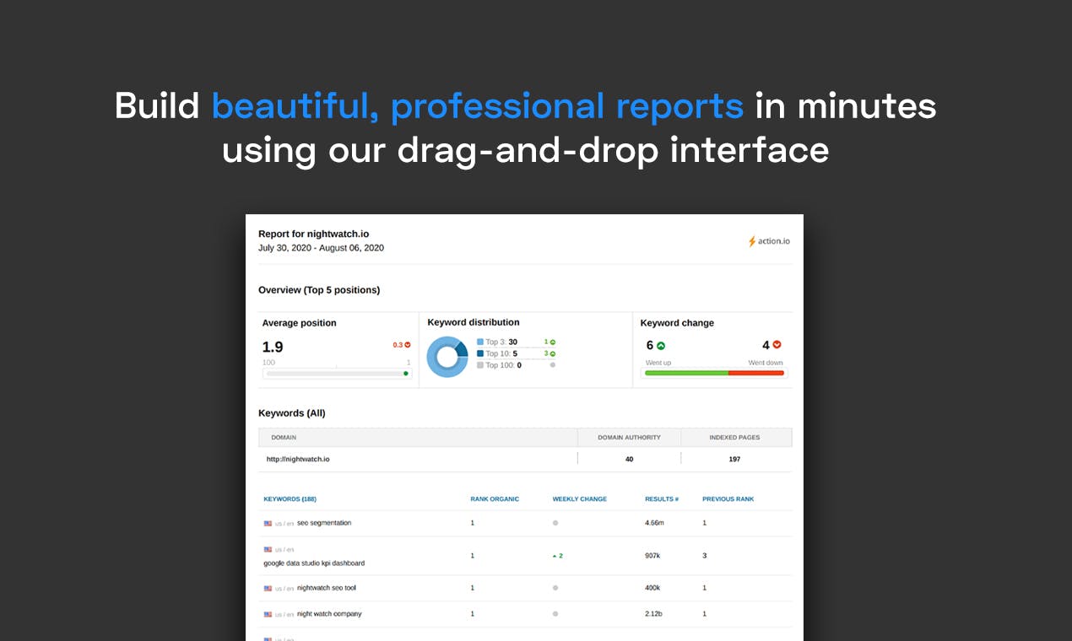Click the US flag beside night watch company
This screenshot has height=641, width=1072.
[x=268, y=614]
